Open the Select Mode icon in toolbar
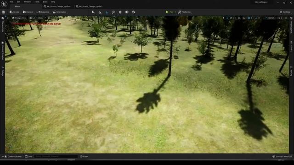 coord(93,12)
